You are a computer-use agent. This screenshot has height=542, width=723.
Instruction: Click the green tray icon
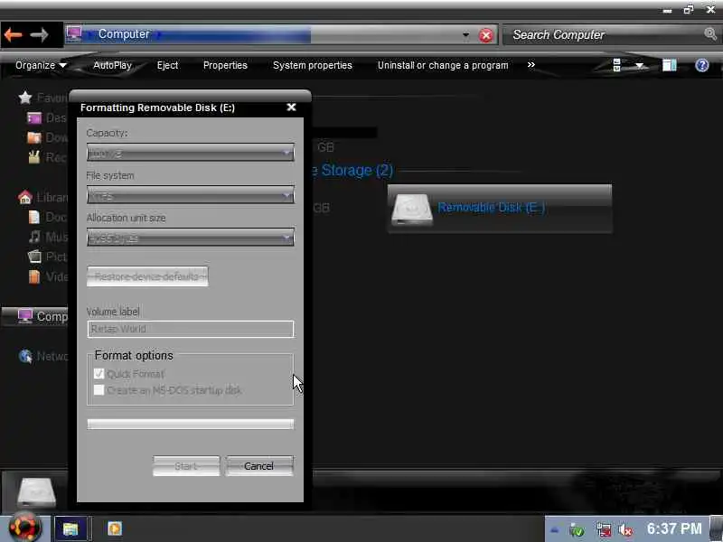576,530
